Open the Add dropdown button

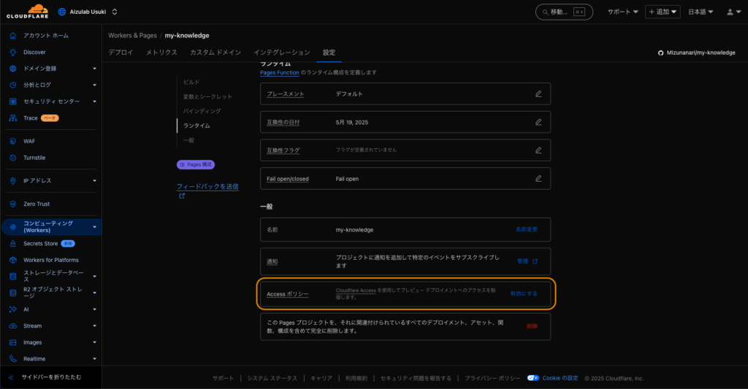pos(663,12)
